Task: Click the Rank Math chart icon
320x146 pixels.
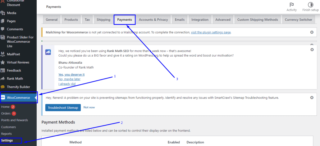Action: point(3,79)
